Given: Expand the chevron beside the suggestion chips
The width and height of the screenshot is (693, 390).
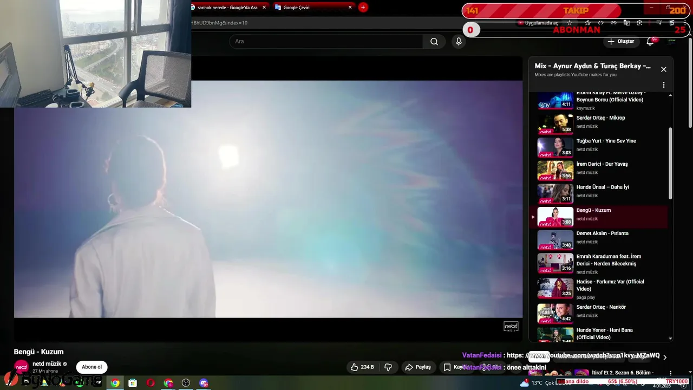Looking at the screenshot, I should click(x=665, y=357).
